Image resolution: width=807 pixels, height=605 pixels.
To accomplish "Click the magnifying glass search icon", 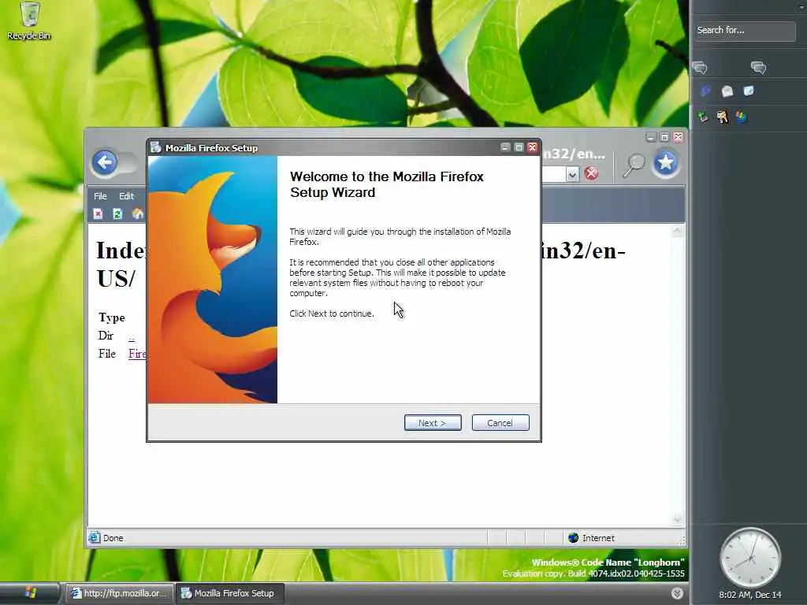I will pos(634,165).
